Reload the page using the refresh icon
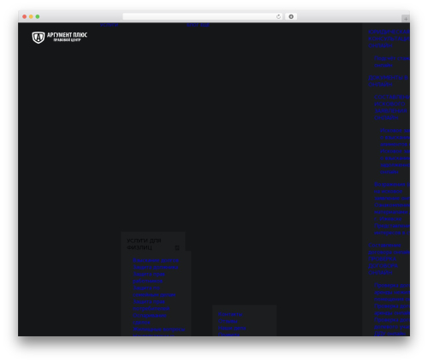 tap(278, 17)
